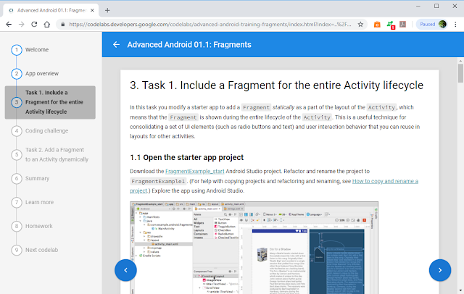
Task: Click the FragmentExample1 code text
Action: click(158, 181)
